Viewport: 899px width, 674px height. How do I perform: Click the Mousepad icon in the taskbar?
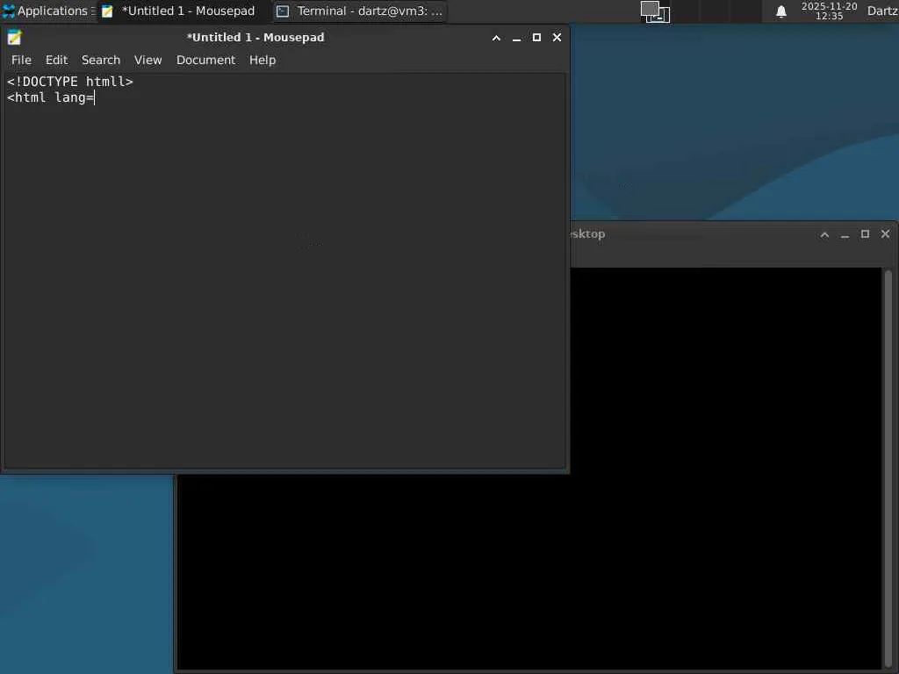click(107, 11)
